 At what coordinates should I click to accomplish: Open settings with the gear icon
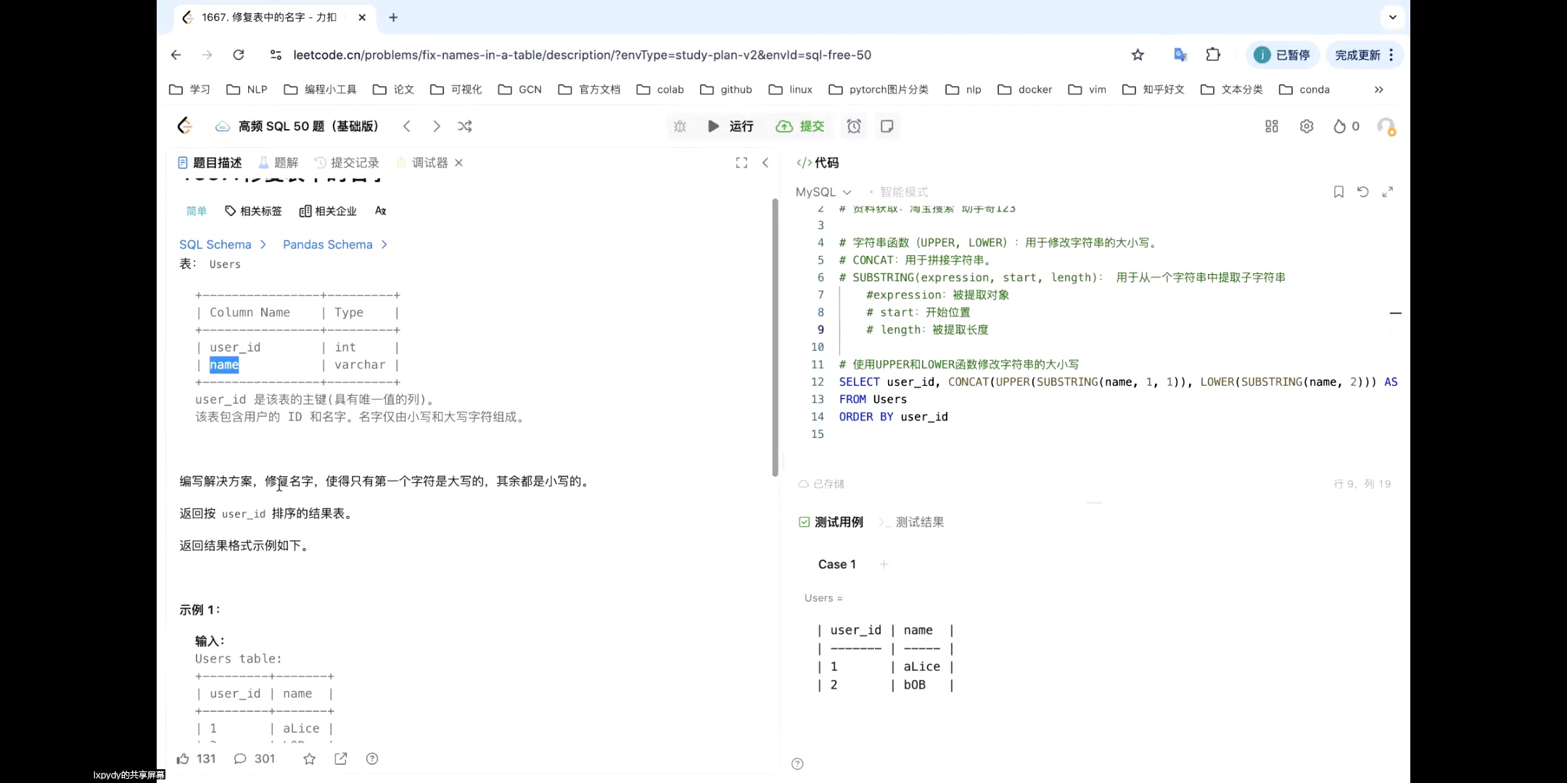(x=1307, y=126)
